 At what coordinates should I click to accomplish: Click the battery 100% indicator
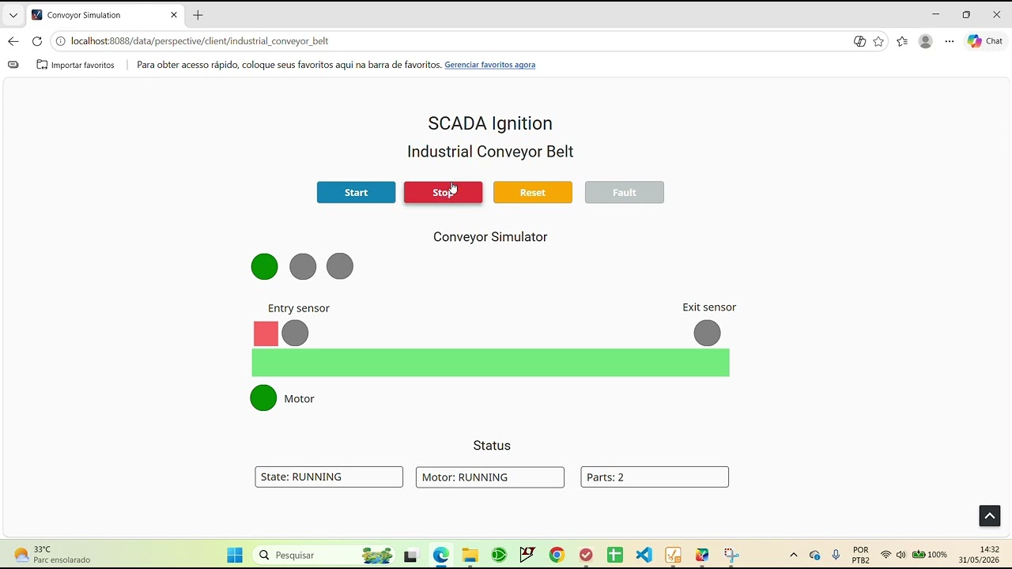[930, 555]
